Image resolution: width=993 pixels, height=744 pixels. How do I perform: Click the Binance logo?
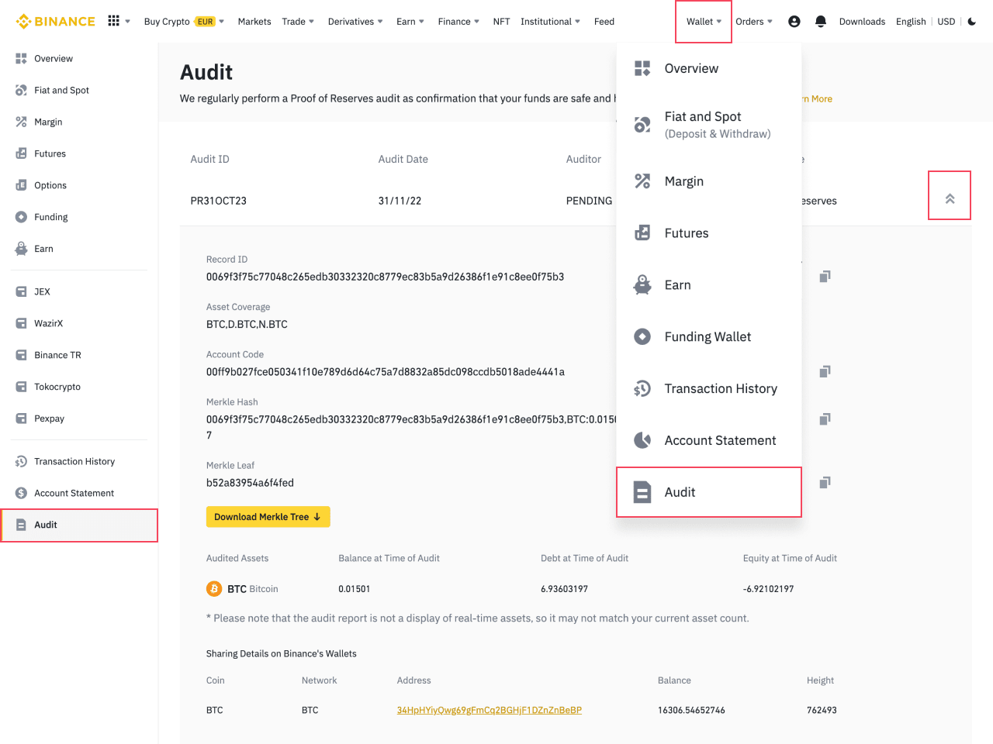coord(56,22)
